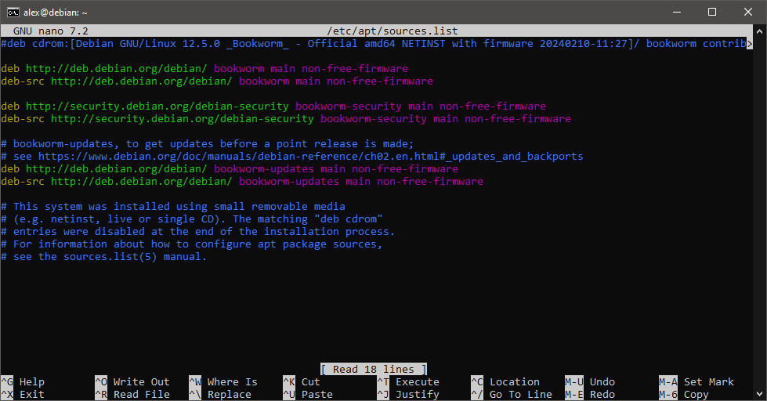Place cursor on the bookworm-security deb line
This screenshot has height=401, width=767.
click(273, 107)
